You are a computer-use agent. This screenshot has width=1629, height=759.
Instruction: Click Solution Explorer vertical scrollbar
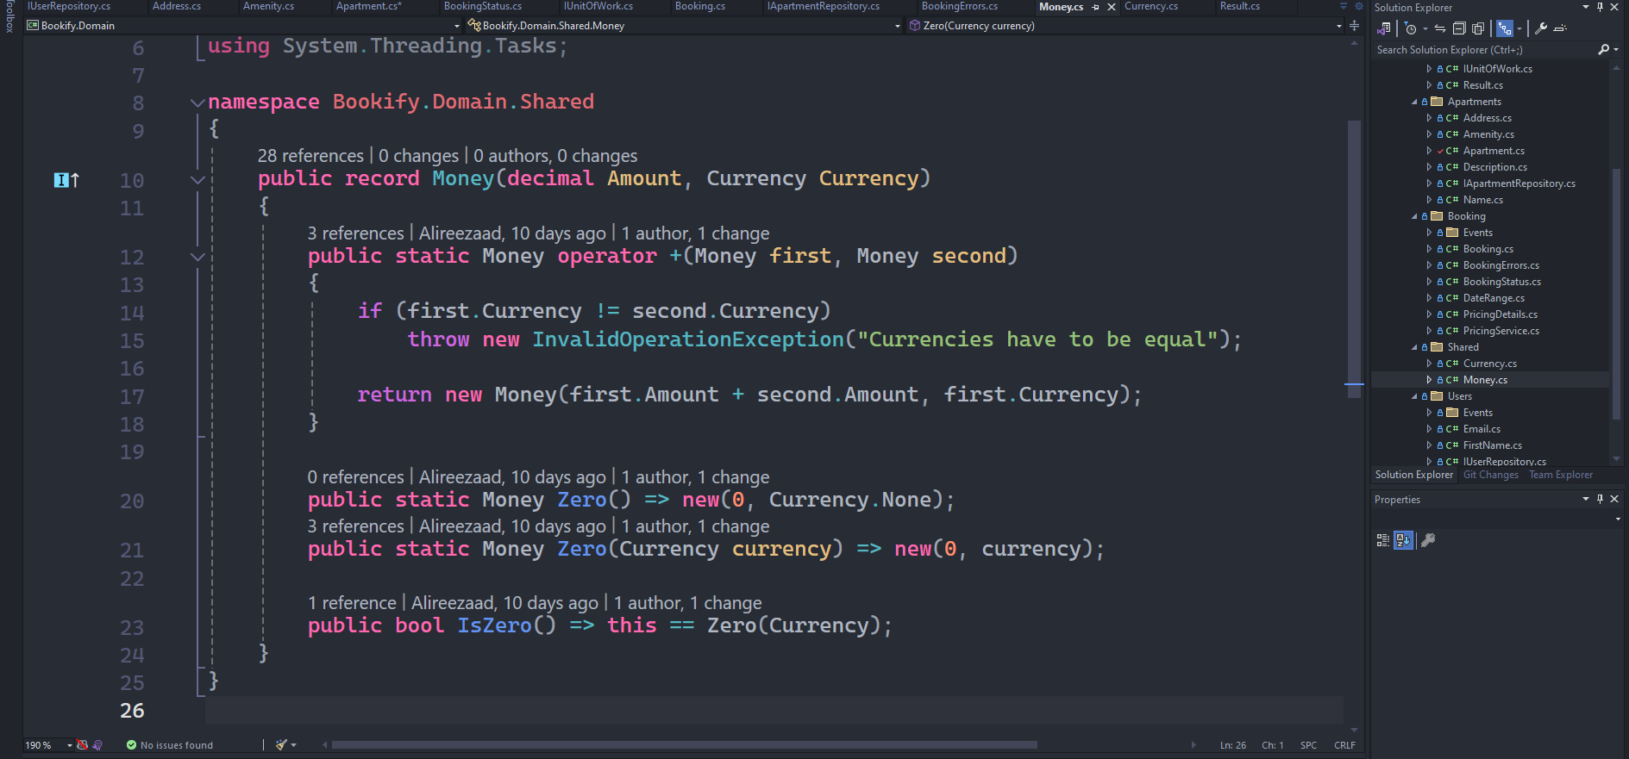pos(1617,293)
